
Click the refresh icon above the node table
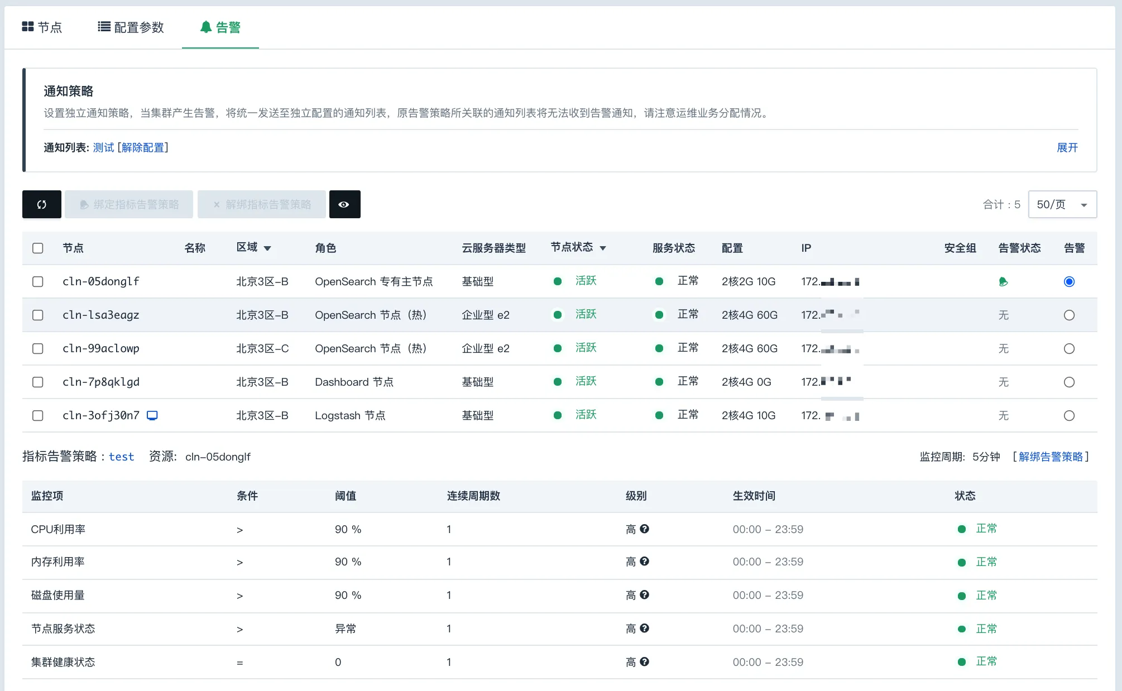click(41, 204)
